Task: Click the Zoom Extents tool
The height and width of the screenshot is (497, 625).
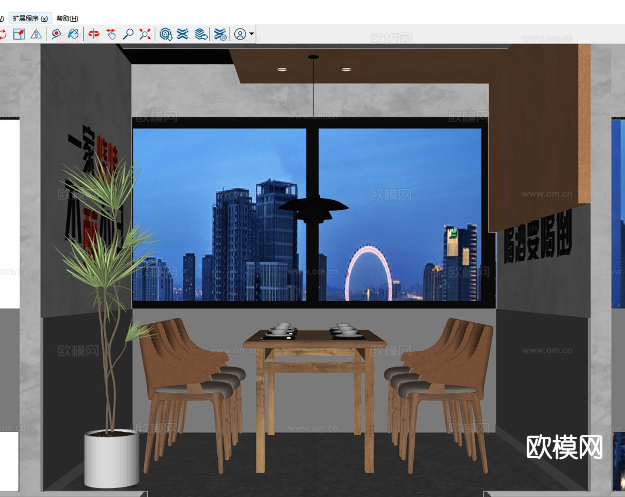Action: coord(145,34)
